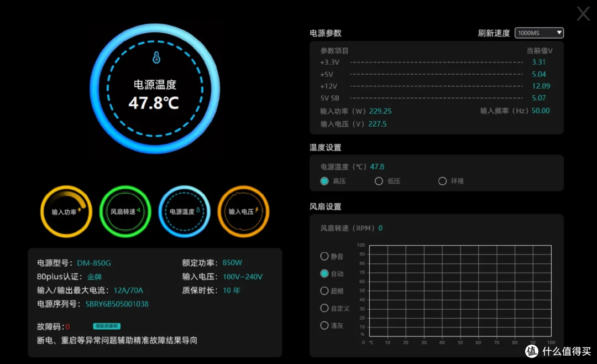Click the input voltage value 227.5
Screen dimensions: 597x364
point(378,124)
